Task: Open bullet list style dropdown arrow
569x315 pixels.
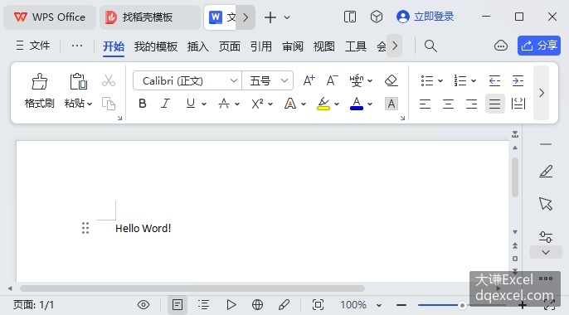Action: (440, 80)
